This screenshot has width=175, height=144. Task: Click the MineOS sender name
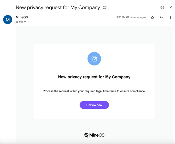click(x=22, y=17)
